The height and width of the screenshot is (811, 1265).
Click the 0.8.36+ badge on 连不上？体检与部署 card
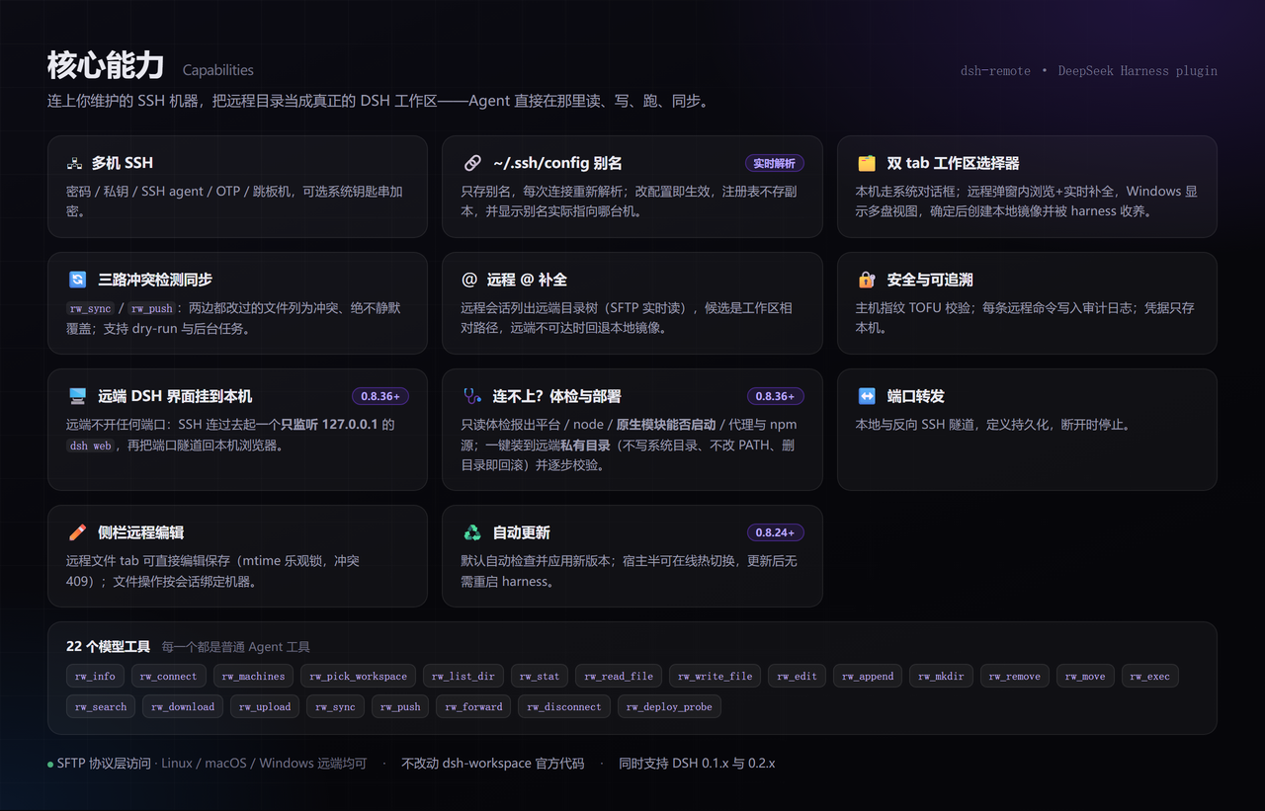click(776, 396)
